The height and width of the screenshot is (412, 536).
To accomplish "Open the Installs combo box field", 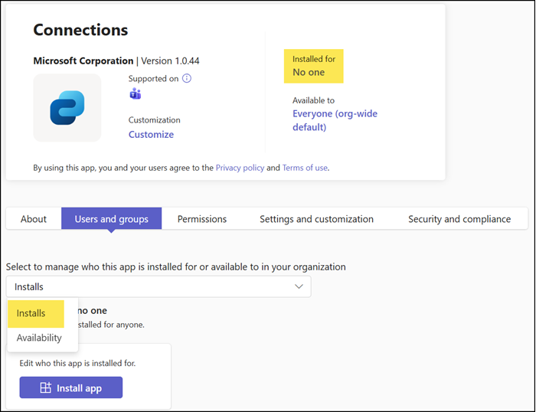I will (x=159, y=286).
